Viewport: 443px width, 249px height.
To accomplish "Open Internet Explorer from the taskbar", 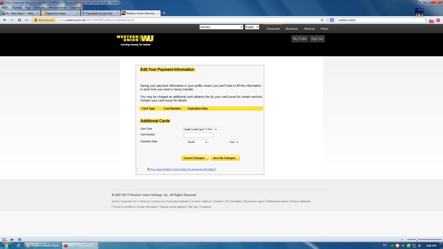I will coord(19,246).
